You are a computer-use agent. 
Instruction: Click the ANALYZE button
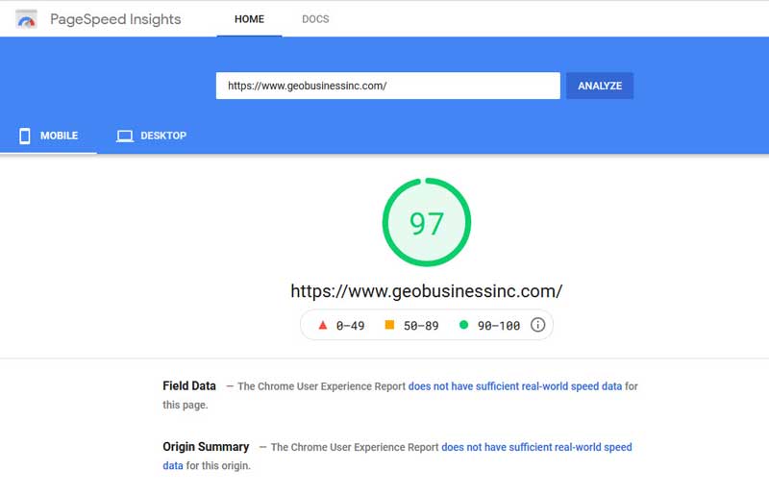(x=600, y=86)
